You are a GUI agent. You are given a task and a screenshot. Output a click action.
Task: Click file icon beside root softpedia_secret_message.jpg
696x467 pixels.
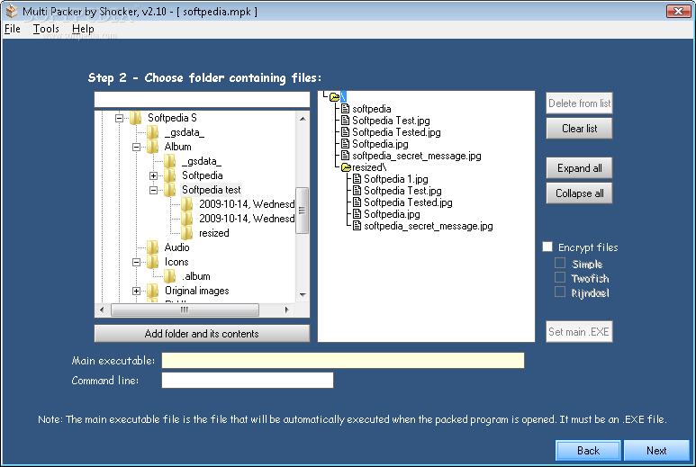click(346, 156)
